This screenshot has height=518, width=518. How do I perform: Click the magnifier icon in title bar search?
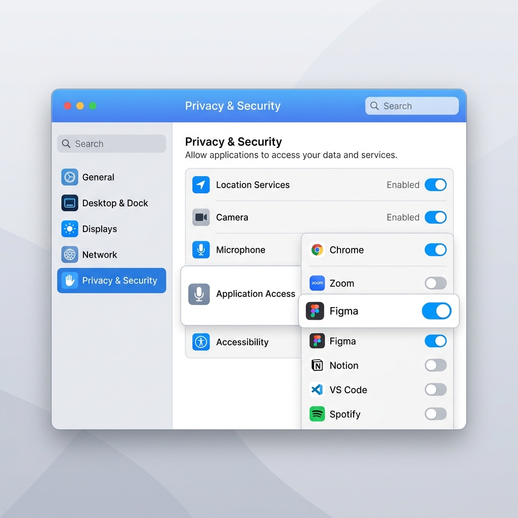(x=374, y=106)
